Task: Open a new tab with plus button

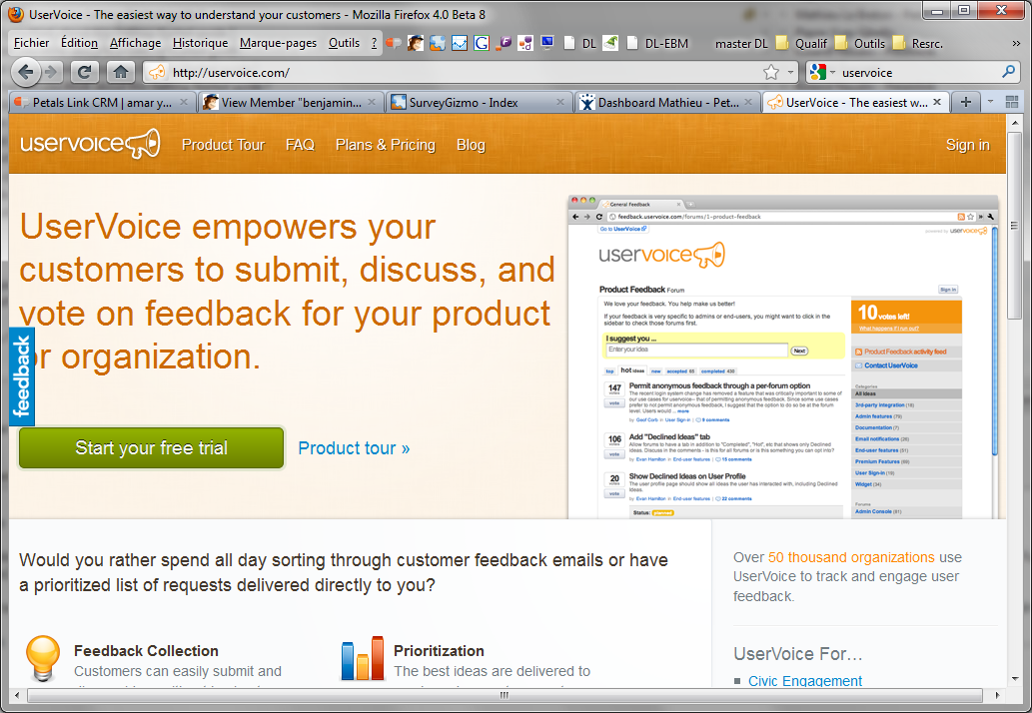Action: coord(965,102)
